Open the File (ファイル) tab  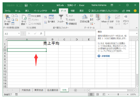coord(7,11)
